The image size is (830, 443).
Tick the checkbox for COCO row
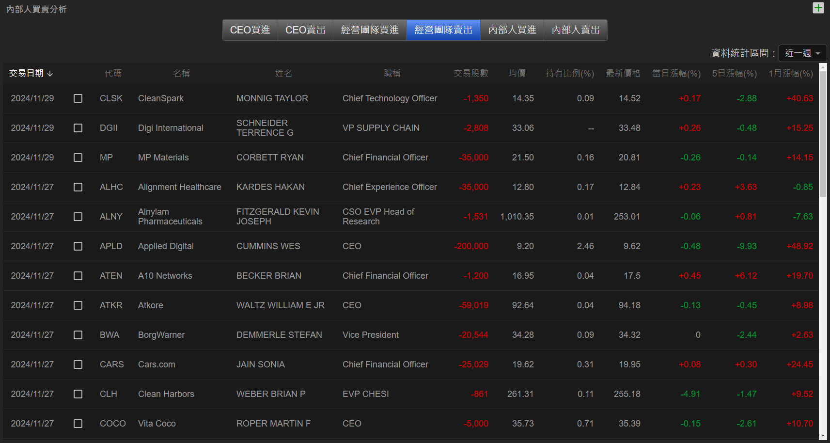click(78, 424)
